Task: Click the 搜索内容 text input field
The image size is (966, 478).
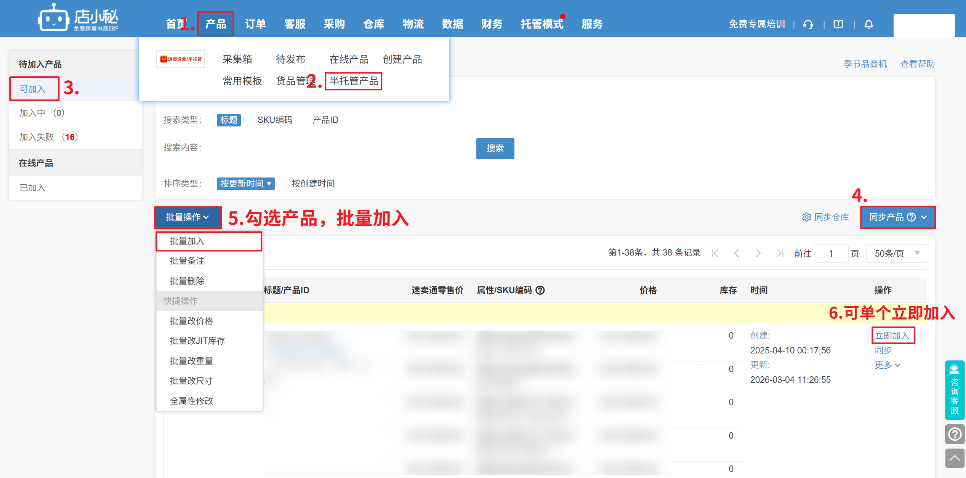Action: pyautogui.click(x=343, y=148)
